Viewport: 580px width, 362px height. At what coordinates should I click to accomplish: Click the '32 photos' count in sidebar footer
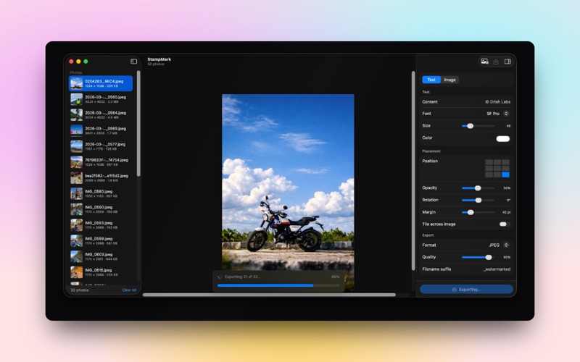point(80,290)
